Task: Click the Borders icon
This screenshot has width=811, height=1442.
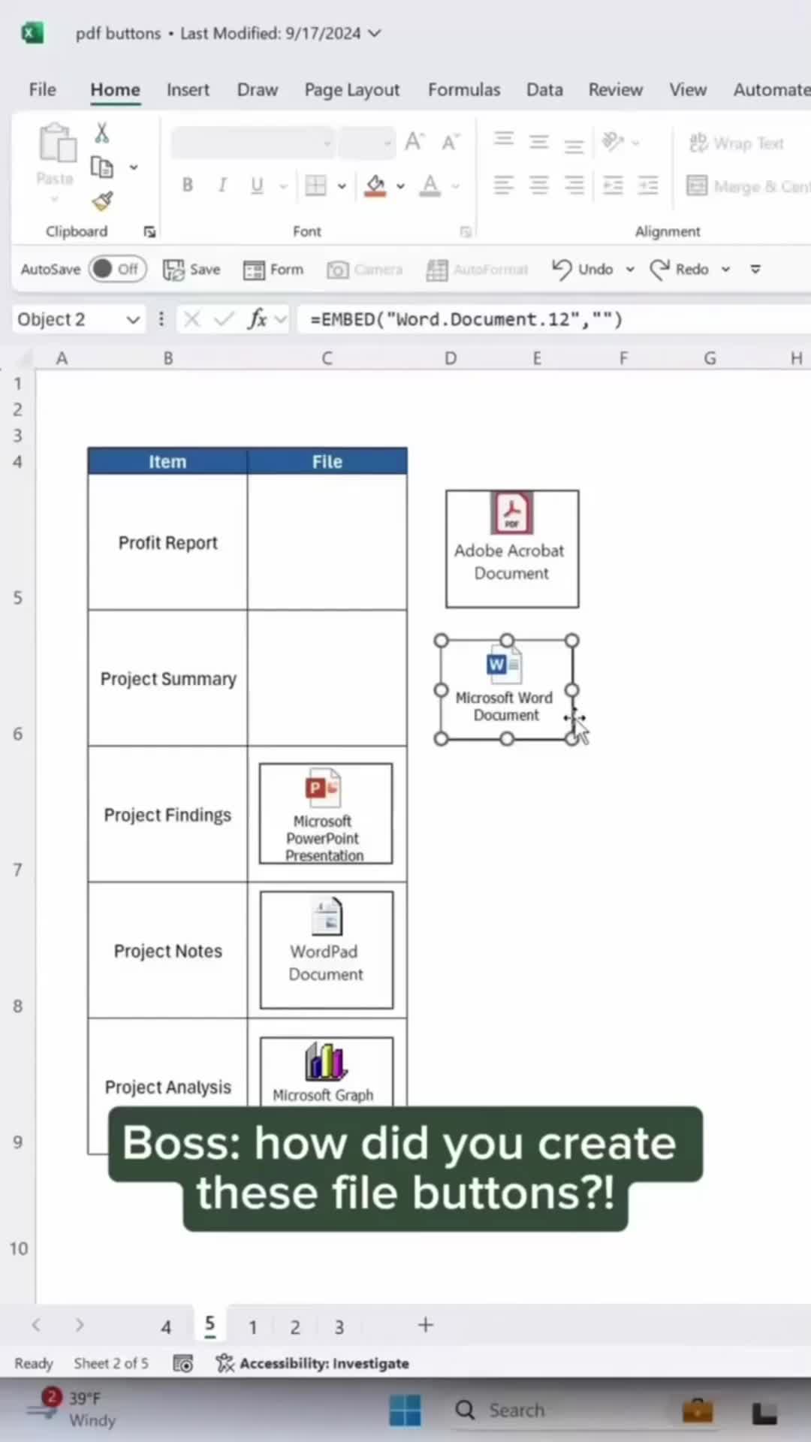Action: pyautogui.click(x=315, y=186)
